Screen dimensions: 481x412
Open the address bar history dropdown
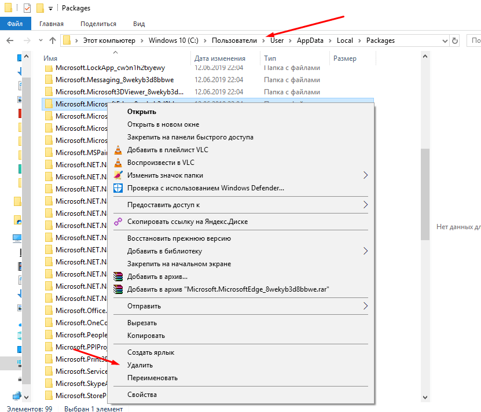[x=445, y=41]
